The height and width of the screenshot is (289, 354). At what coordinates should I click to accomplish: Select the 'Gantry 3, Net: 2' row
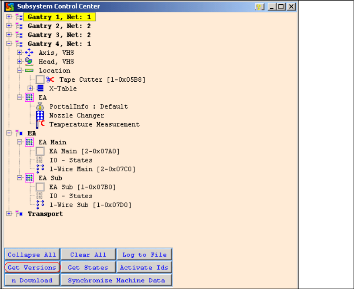tap(60, 35)
